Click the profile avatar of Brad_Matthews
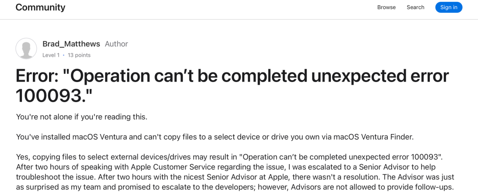478x196 pixels. [x=26, y=48]
